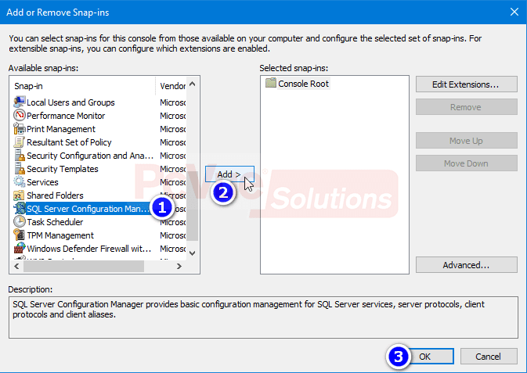
Task: Highlight SQL Server Configuration Man... row
Action: pos(88,209)
